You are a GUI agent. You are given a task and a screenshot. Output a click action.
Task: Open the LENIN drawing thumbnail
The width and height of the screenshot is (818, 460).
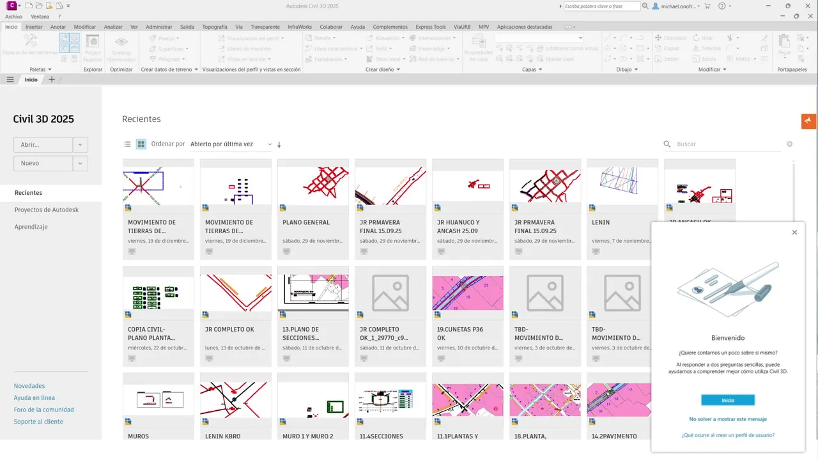click(622, 186)
